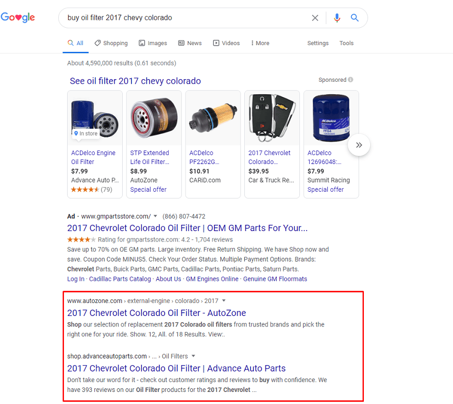
Task: Submit search with magnifying glass icon
Action: pos(354,18)
